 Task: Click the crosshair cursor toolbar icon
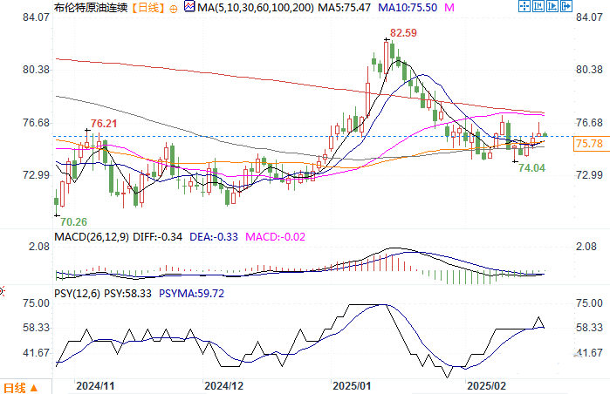pyautogui.click(x=524, y=6)
